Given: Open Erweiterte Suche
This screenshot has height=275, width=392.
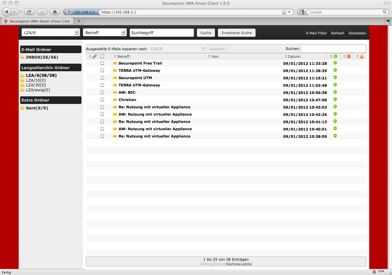Looking at the screenshot, I should click(237, 33).
